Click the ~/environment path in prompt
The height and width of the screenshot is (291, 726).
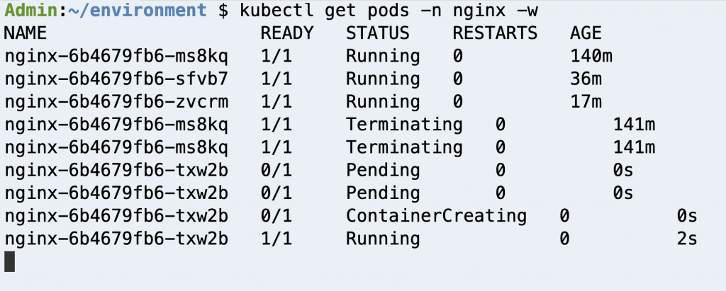click(137, 11)
